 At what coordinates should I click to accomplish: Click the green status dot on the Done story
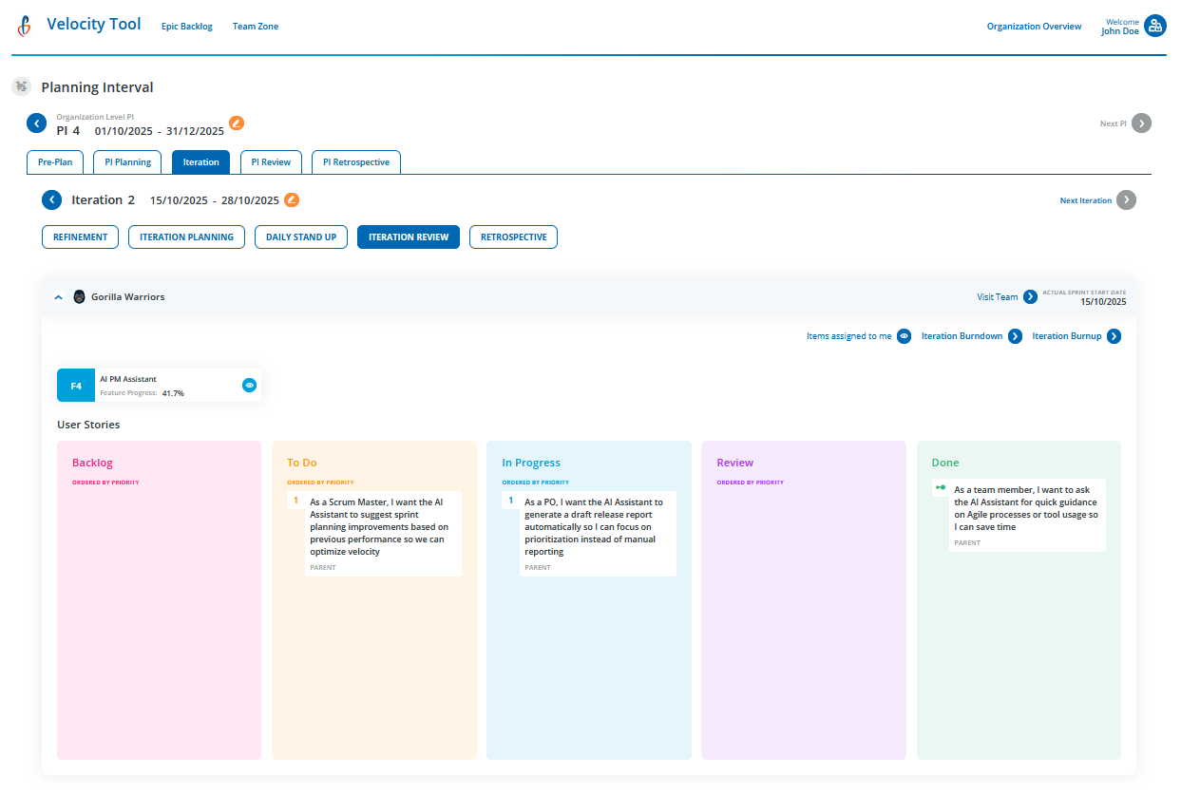tap(943, 487)
